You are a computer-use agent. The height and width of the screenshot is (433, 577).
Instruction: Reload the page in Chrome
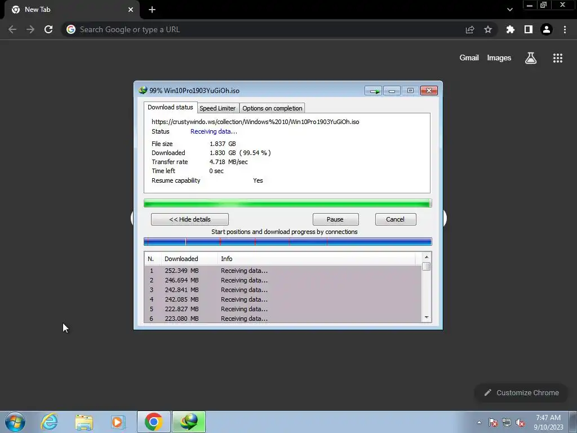click(x=48, y=29)
